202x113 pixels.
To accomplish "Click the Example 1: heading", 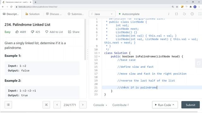I will [13, 56].
